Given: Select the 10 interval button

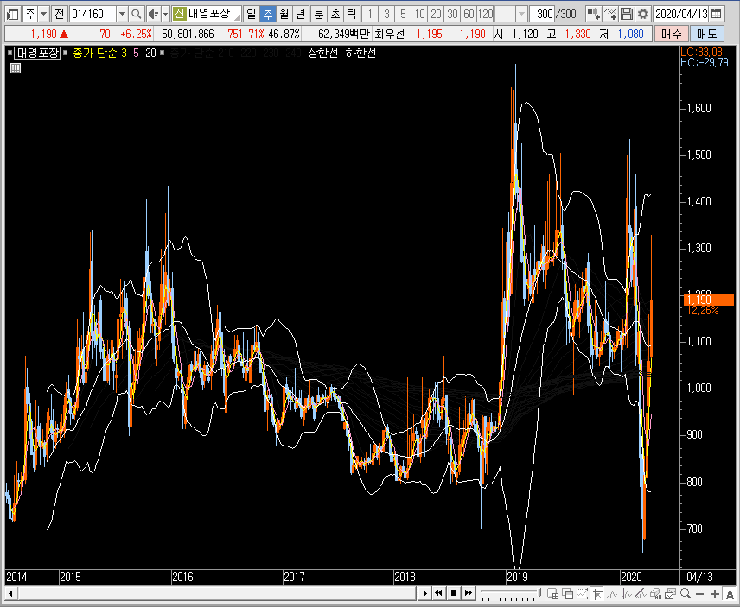Looking at the screenshot, I should (419, 14).
